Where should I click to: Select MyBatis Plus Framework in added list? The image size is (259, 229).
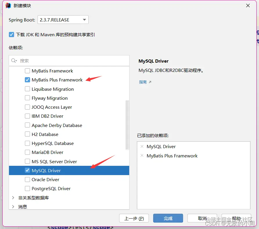(x=172, y=156)
